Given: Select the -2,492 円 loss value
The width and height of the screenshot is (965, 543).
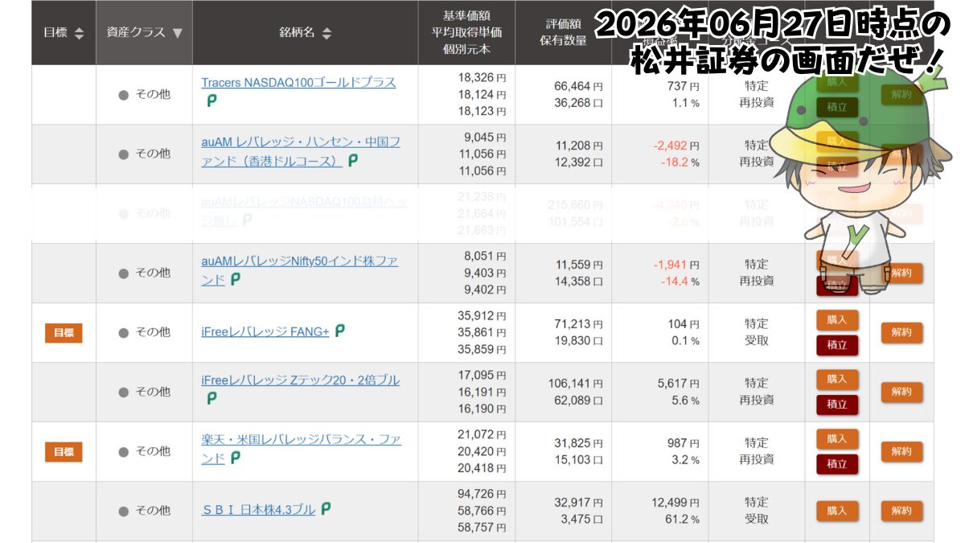Looking at the screenshot, I should tap(675, 146).
